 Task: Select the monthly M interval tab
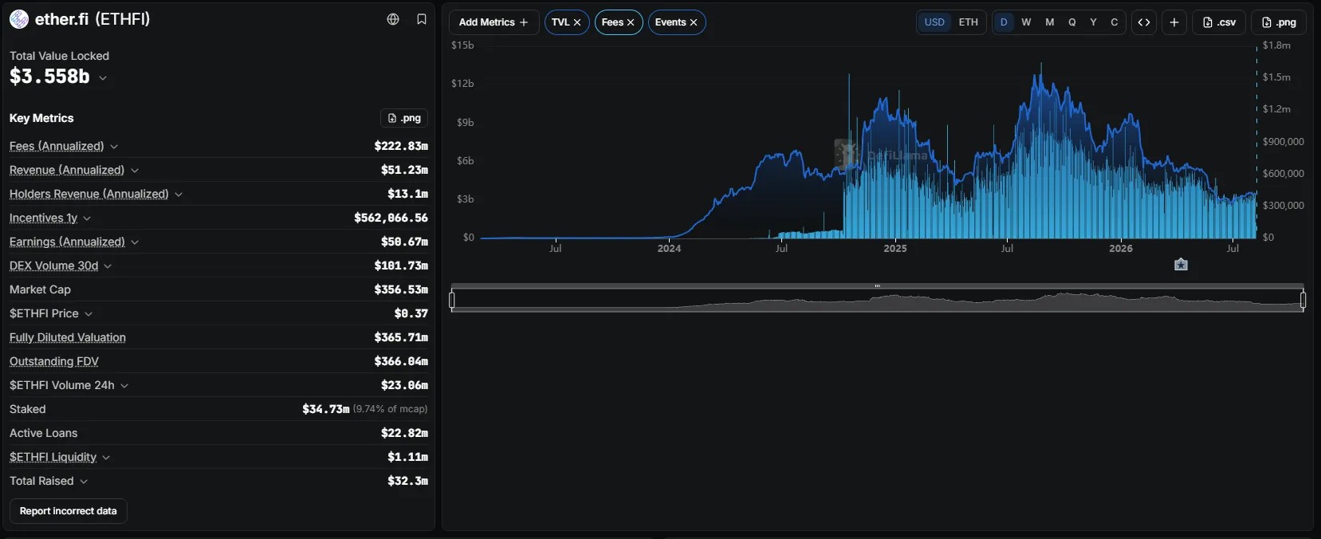pos(1049,22)
